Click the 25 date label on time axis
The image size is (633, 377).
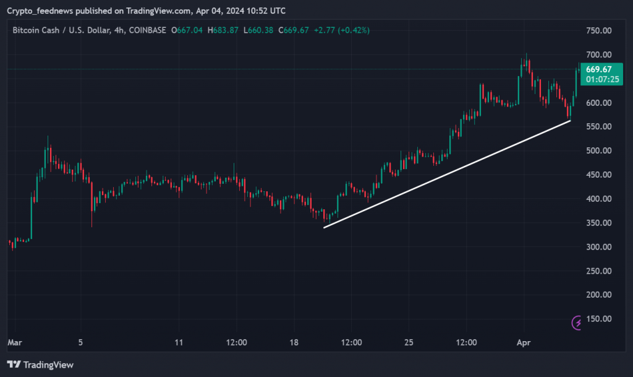pyautogui.click(x=409, y=342)
